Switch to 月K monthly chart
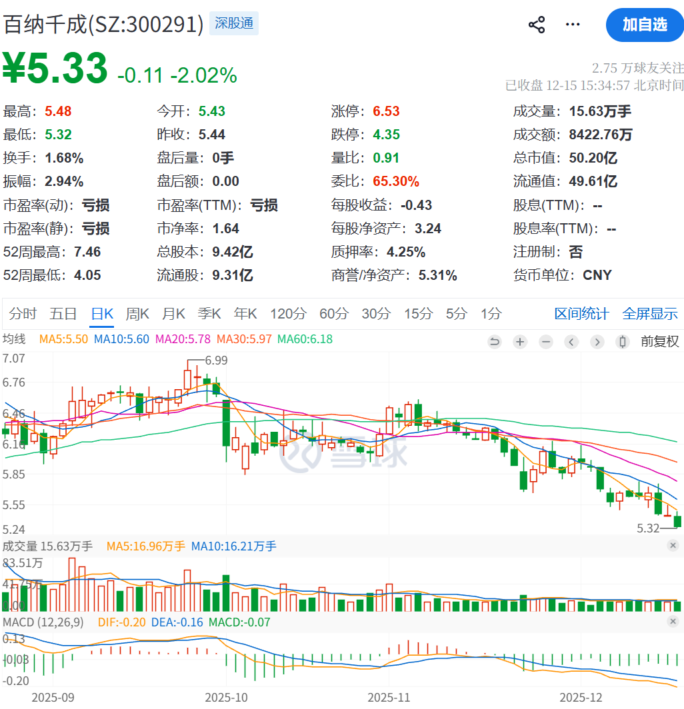Screen dimensions: 684x709 (173, 314)
